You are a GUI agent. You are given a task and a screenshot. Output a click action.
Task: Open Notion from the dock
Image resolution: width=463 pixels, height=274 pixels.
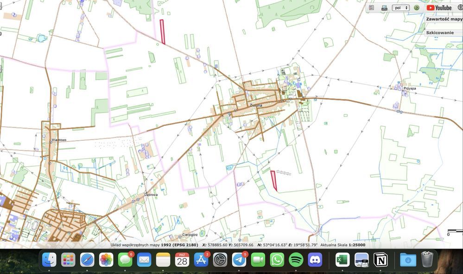tap(381, 260)
